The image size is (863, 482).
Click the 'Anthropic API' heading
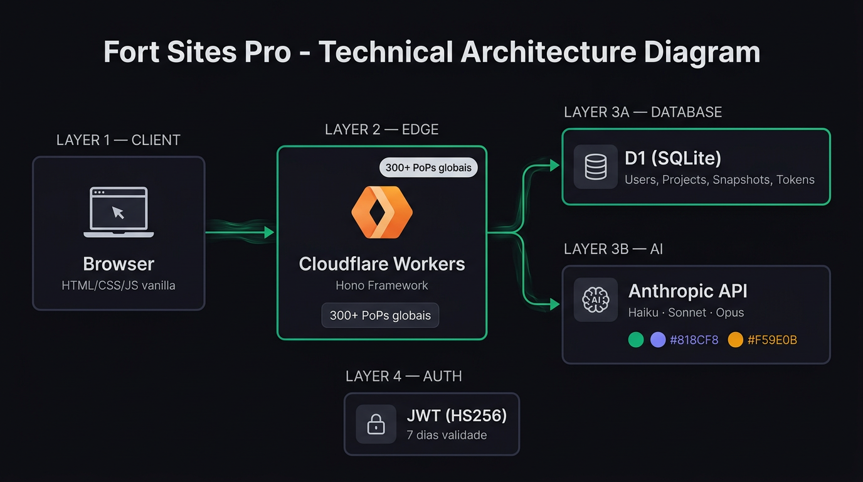tap(688, 291)
